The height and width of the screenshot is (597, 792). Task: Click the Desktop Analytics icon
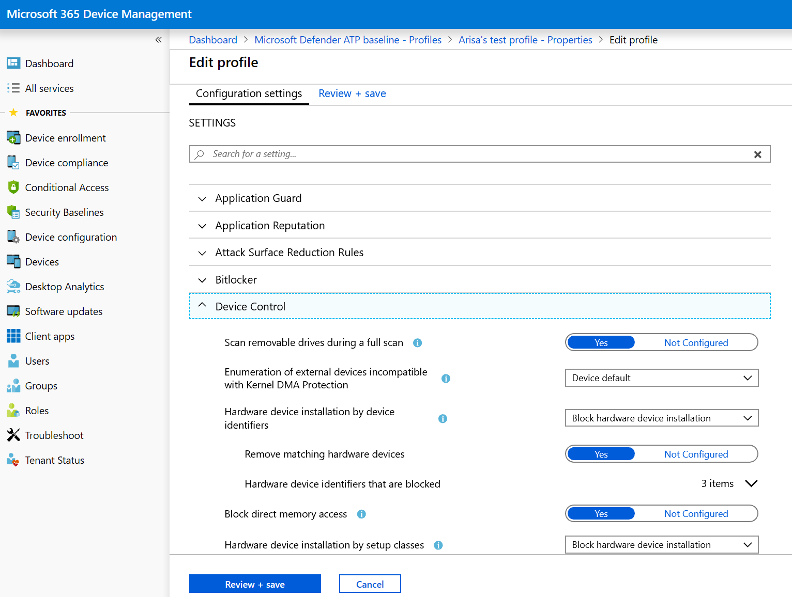13,287
